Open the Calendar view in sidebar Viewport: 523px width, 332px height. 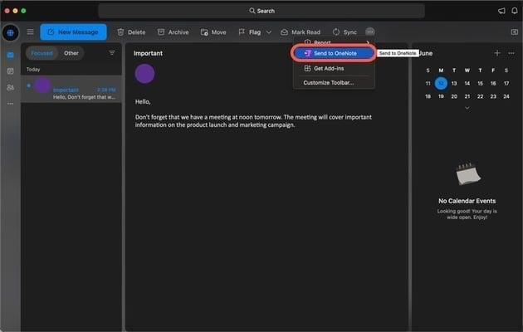pyautogui.click(x=10, y=71)
